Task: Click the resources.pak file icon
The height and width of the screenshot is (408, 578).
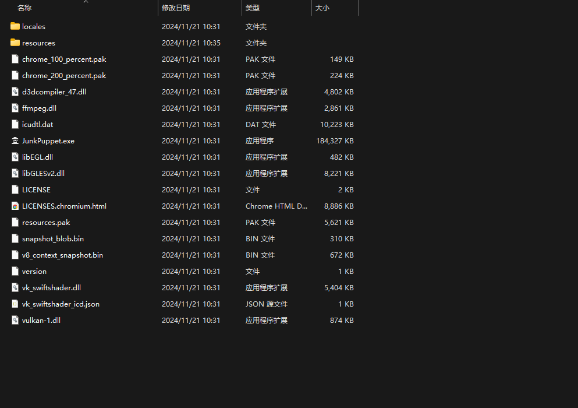Action: pyautogui.click(x=15, y=222)
